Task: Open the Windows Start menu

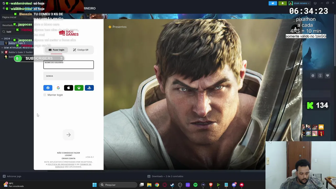Action: click(94, 185)
